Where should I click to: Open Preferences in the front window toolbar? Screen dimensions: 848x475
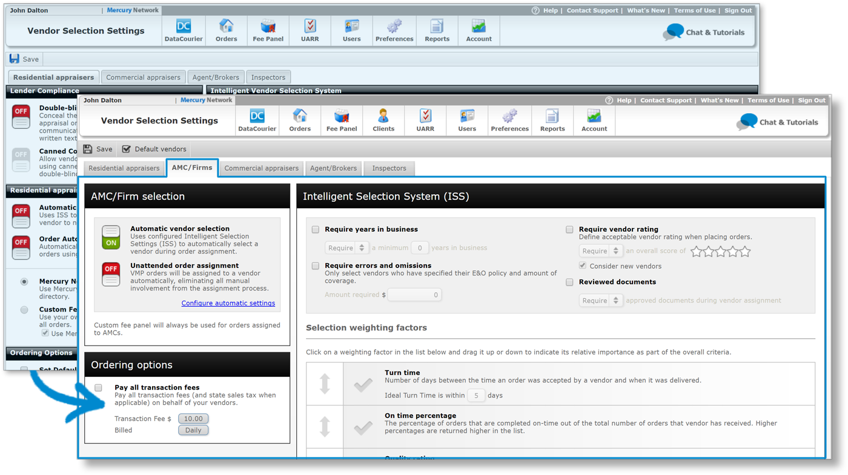click(x=509, y=120)
